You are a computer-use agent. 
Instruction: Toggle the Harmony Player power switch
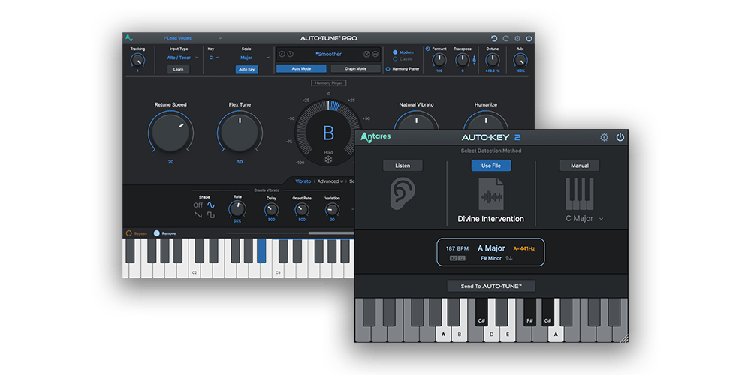pos(388,69)
